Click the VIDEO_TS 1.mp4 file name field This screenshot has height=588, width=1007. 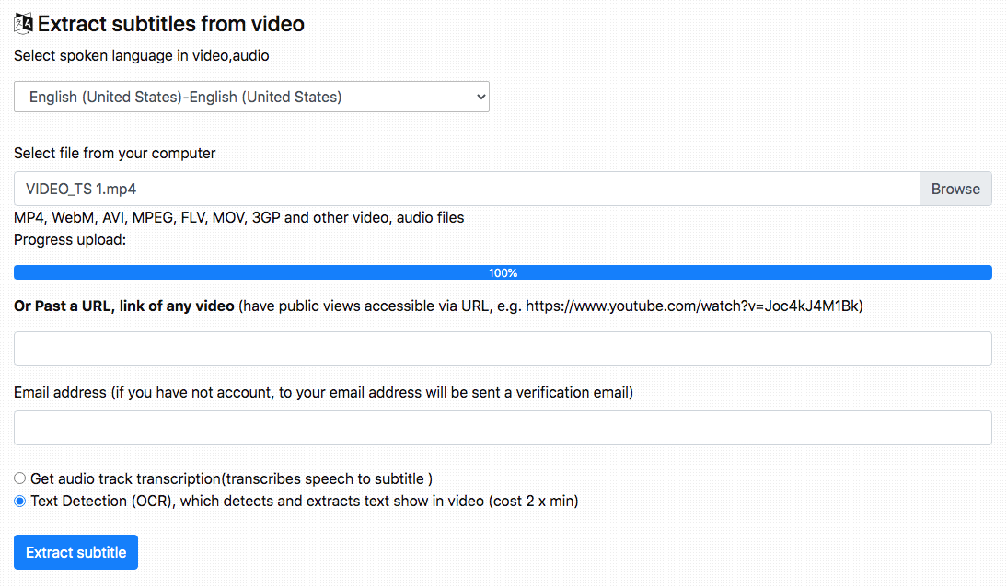[x=466, y=189]
